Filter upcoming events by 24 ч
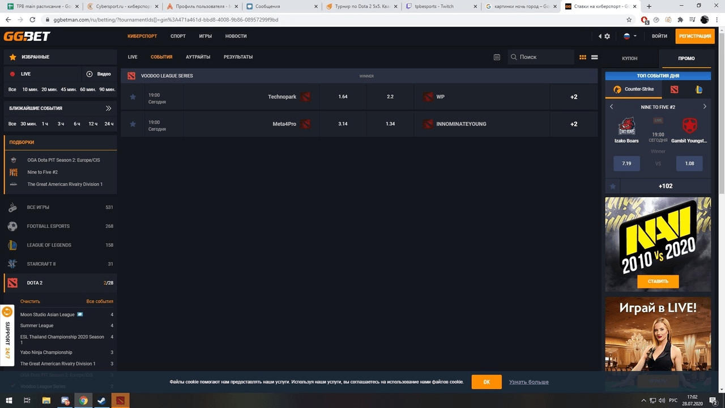 (109, 124)
